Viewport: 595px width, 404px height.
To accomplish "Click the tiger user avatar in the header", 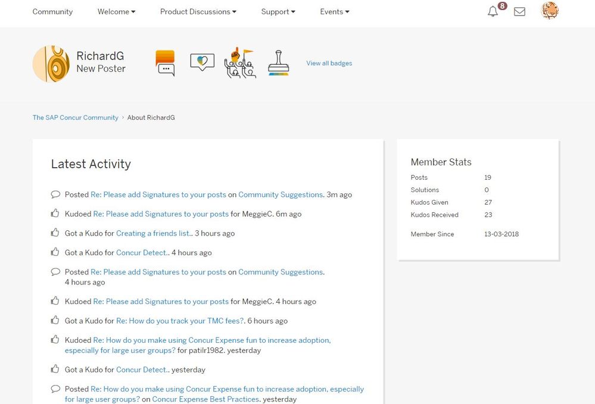I will [550, 10].
